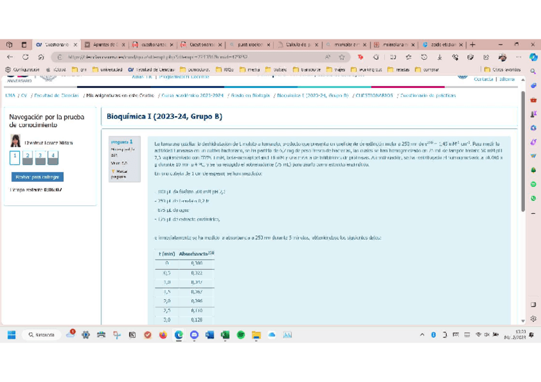Viewport: 541px width, 382px height.
Task: Expand the recetas bookmarks folder
Action: click(399, 70)
